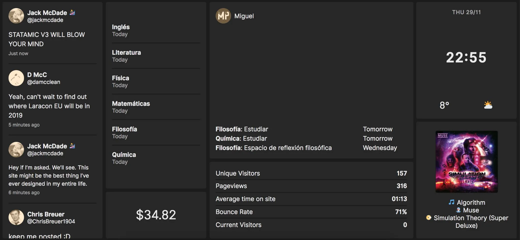Open the Simulation Theory album cover

click(x=466, y=162)
